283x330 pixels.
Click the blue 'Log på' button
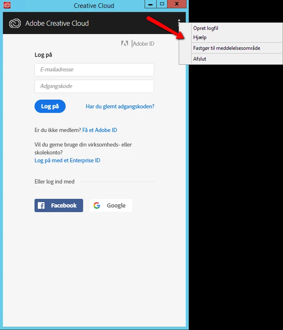(50, 106)
